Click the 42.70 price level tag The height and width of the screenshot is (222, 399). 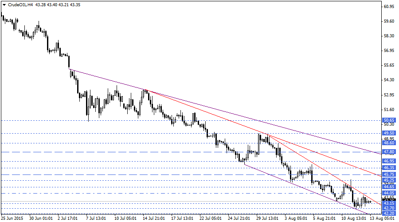pyautogui.click(x=389, y=208)
